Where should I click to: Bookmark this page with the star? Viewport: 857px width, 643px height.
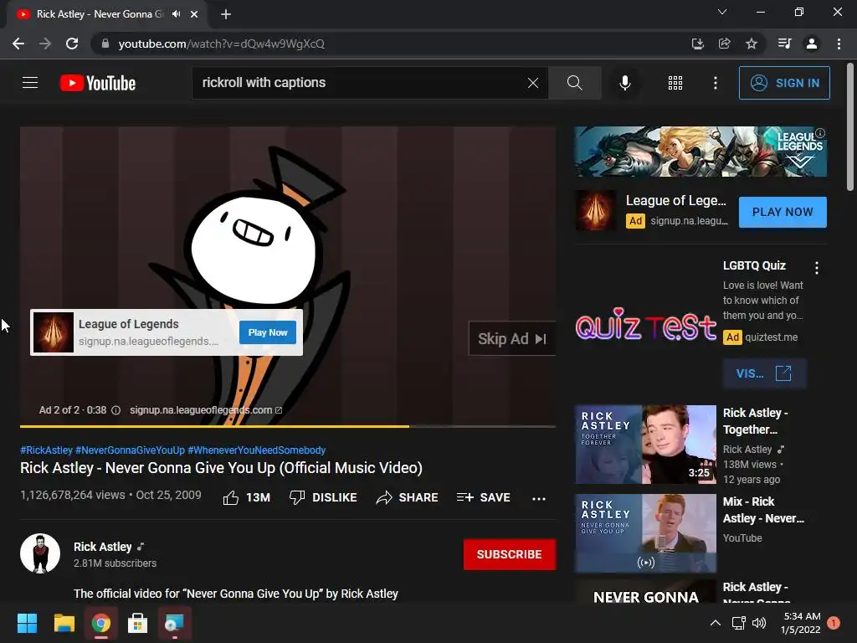752,44
